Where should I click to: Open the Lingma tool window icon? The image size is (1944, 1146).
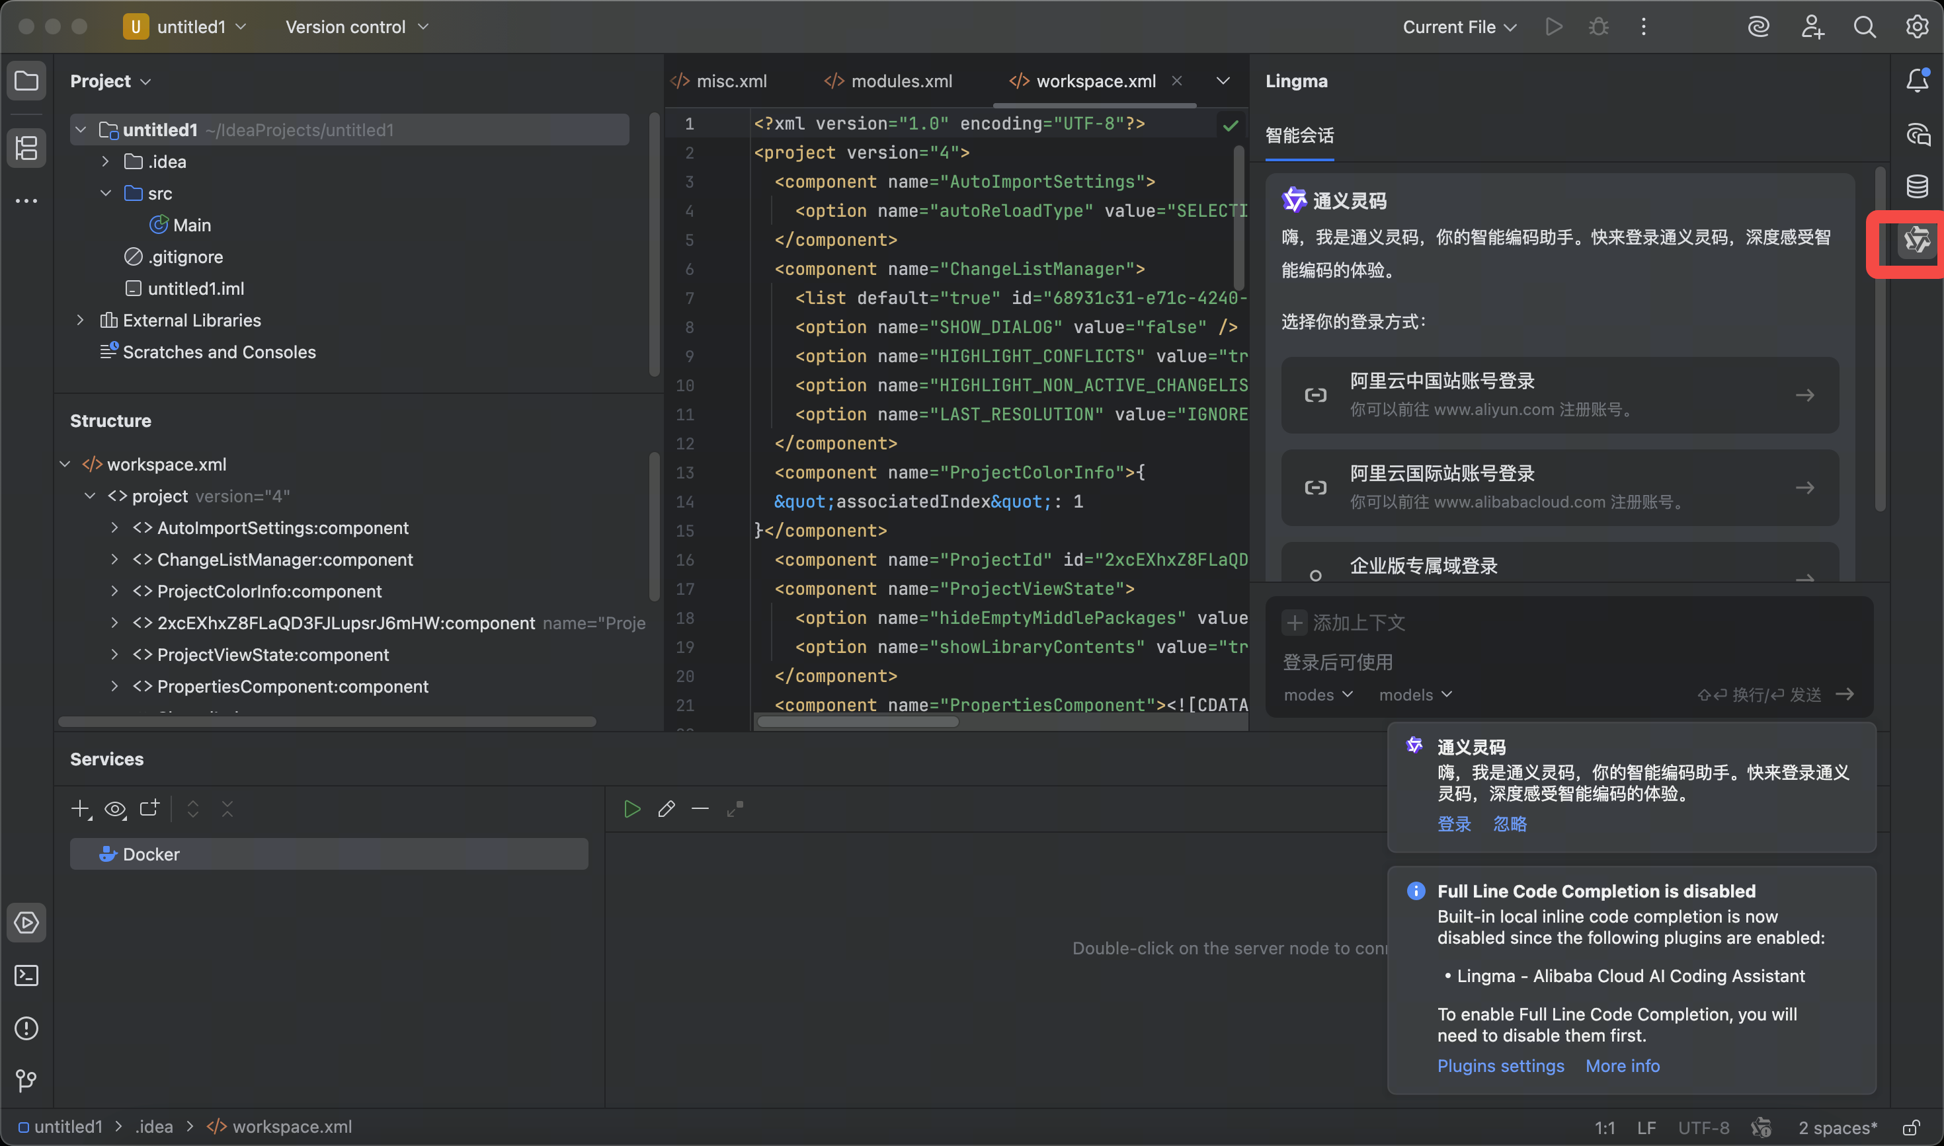pos(1916,240)
